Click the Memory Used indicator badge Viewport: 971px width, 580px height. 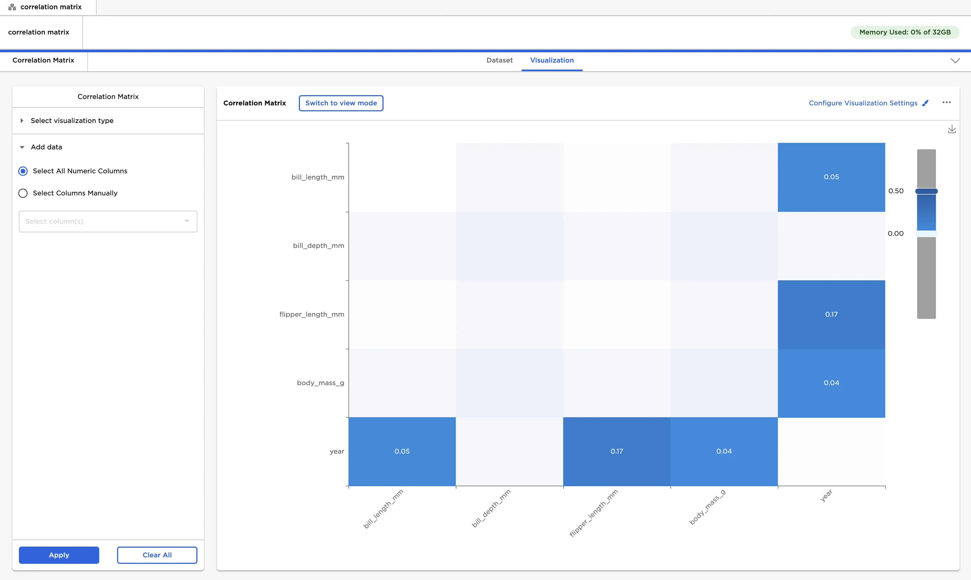[905, 32]
